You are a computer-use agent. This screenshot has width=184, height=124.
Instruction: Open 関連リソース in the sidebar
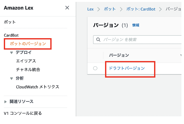coord(21,101)
